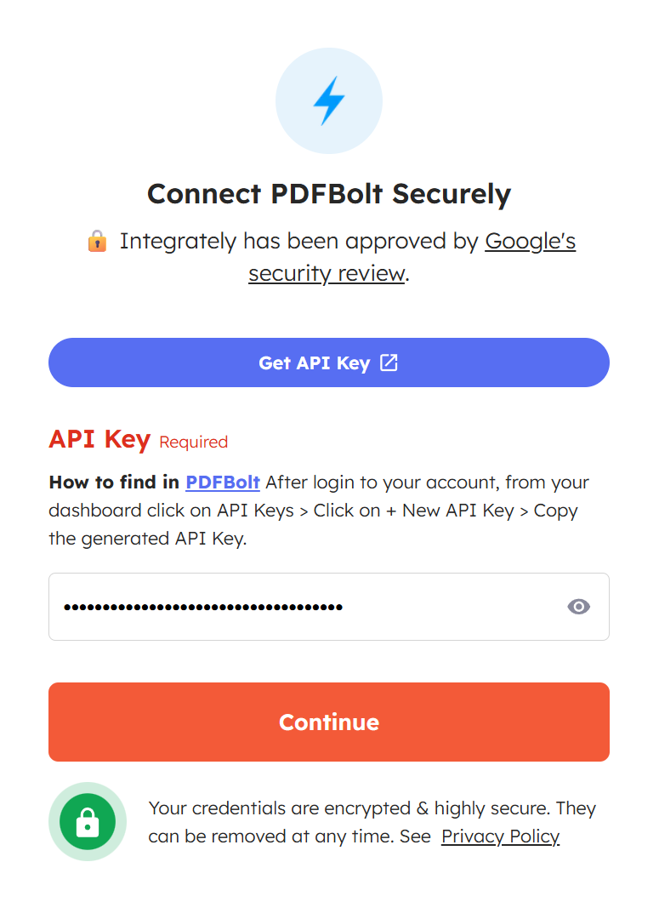This screenshot has height=902, width=659.
Task: Click Get API Key
Action: pyautogui.click(x=329, y=363)
